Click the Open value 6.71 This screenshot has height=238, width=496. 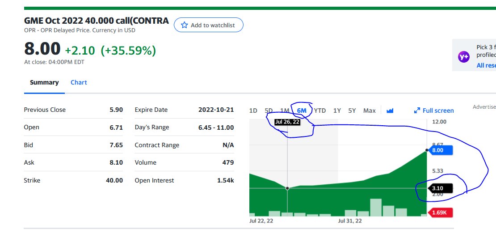click(116, 127)
